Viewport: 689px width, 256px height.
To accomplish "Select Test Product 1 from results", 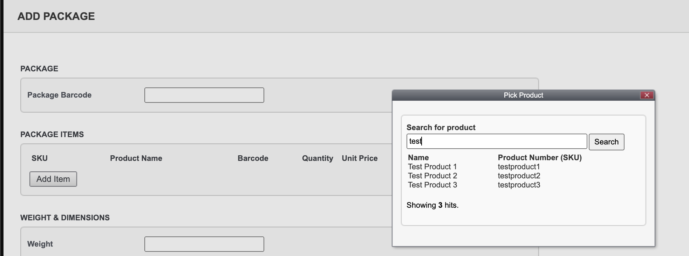I will [432, 167].
